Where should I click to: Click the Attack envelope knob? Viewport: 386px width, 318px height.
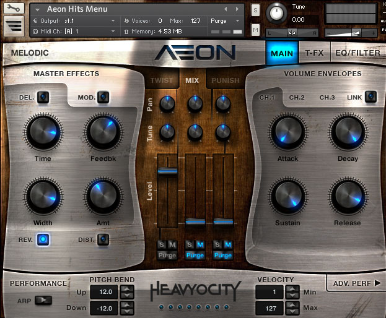[x=287, y=132]
